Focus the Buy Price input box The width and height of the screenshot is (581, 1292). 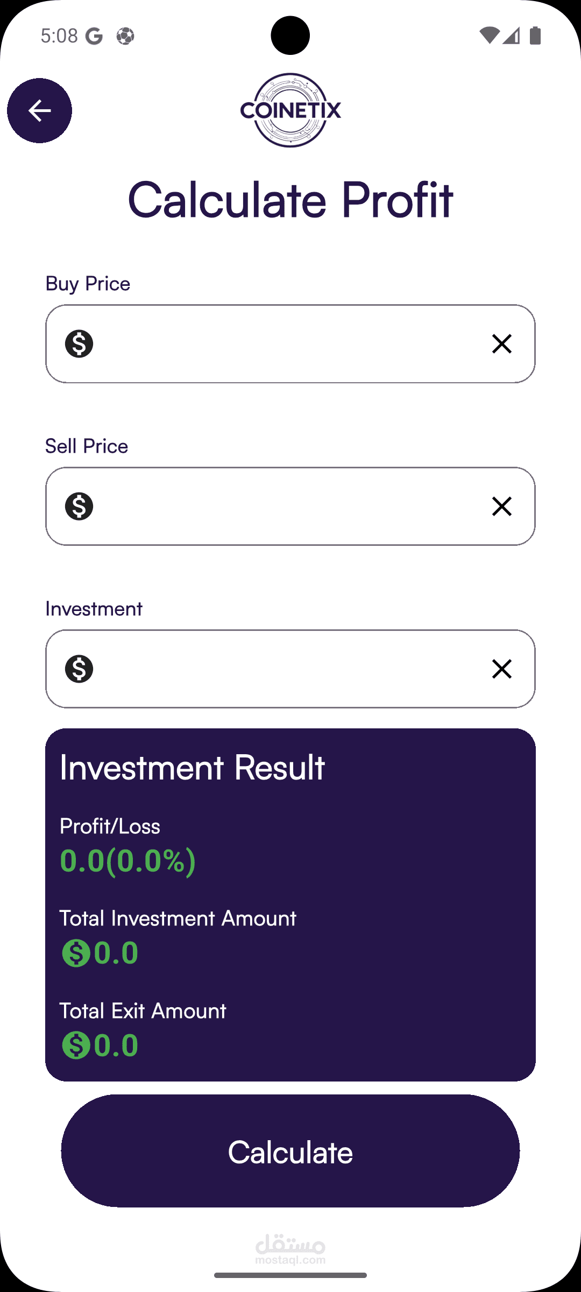[x=290, y=343]
